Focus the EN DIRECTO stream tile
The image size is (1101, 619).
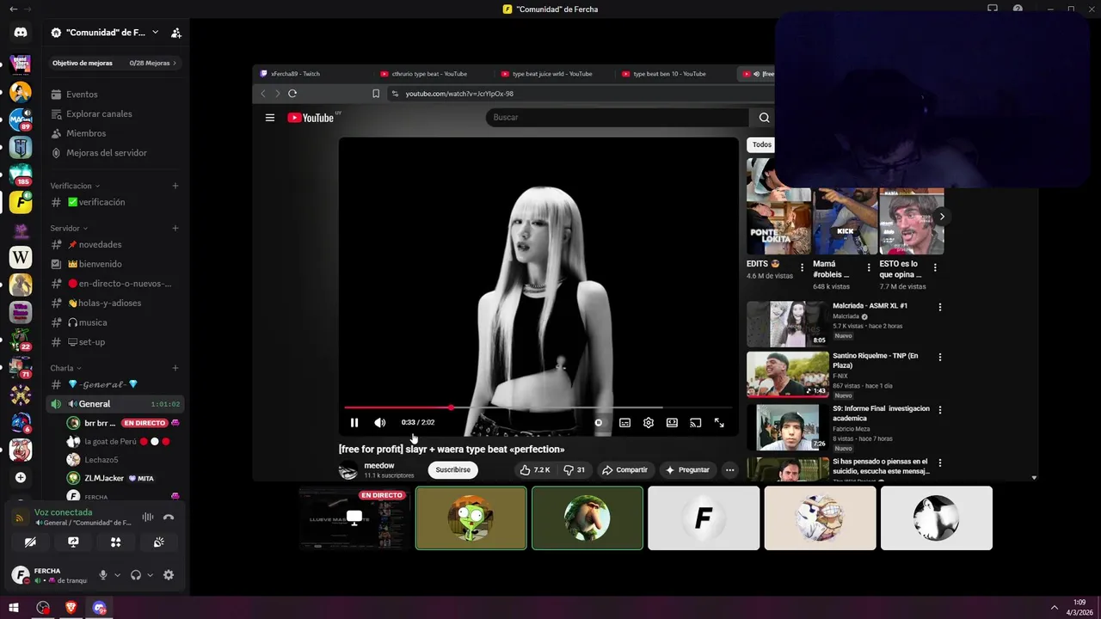[354, 518]
